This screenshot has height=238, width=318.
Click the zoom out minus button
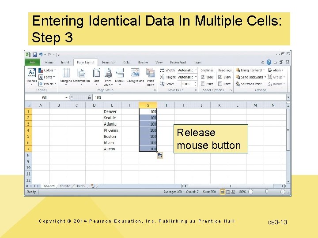pos(251,192)
